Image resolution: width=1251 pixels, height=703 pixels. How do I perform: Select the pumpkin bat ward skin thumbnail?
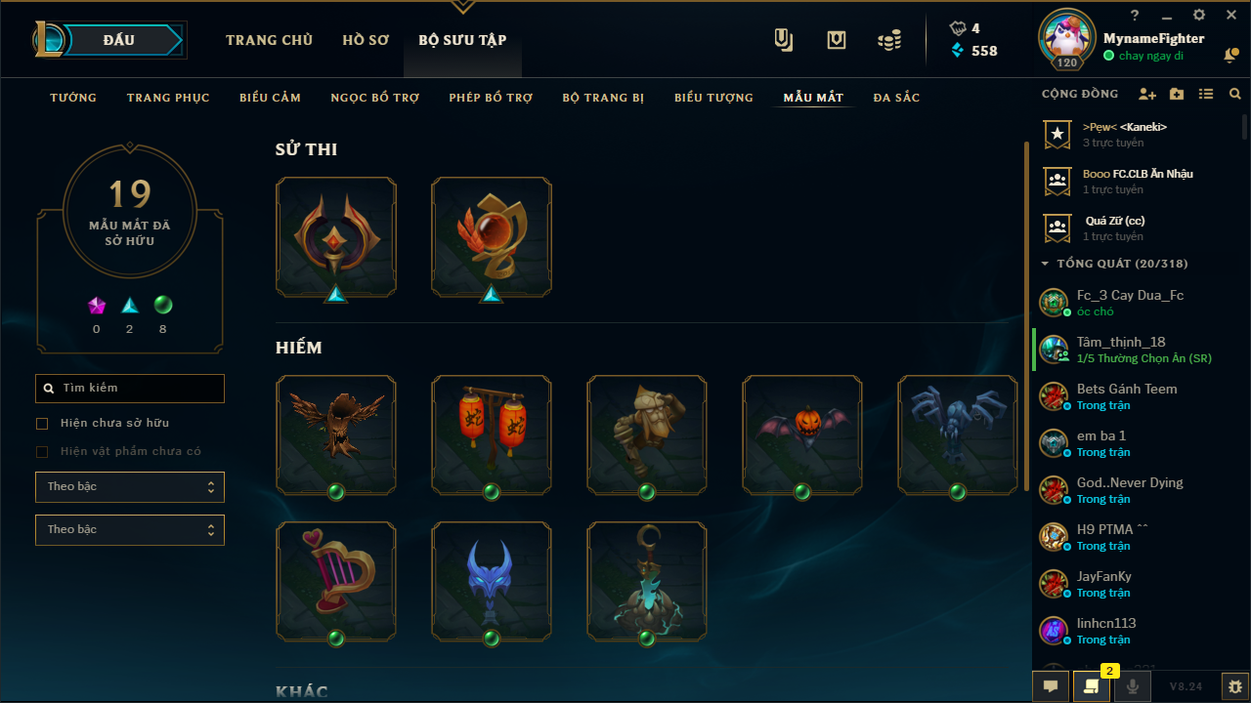click(802, 434)
